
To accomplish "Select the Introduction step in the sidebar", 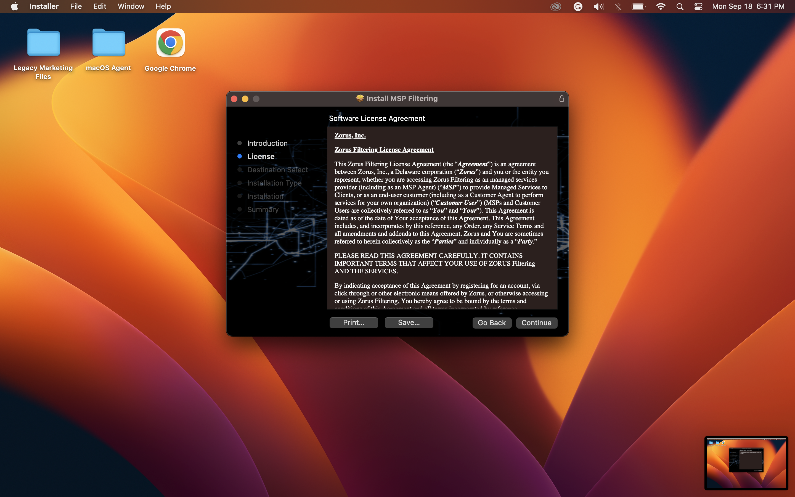I will 267,143.
